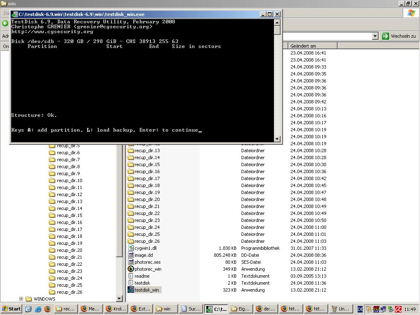420x315 pixels.
Task: Open the Start menu
Action: coord(11,309)
